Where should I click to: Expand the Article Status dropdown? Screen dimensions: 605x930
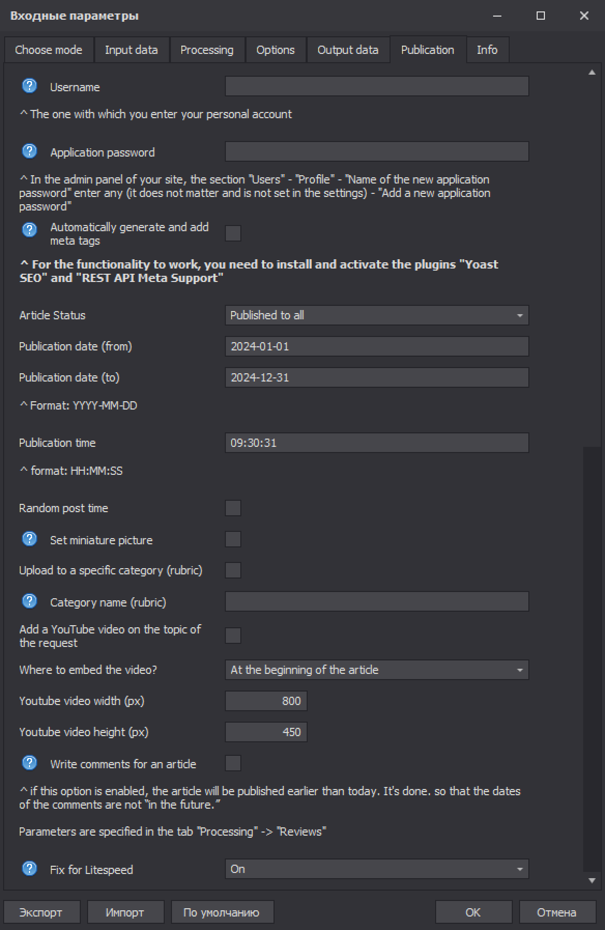377,315
